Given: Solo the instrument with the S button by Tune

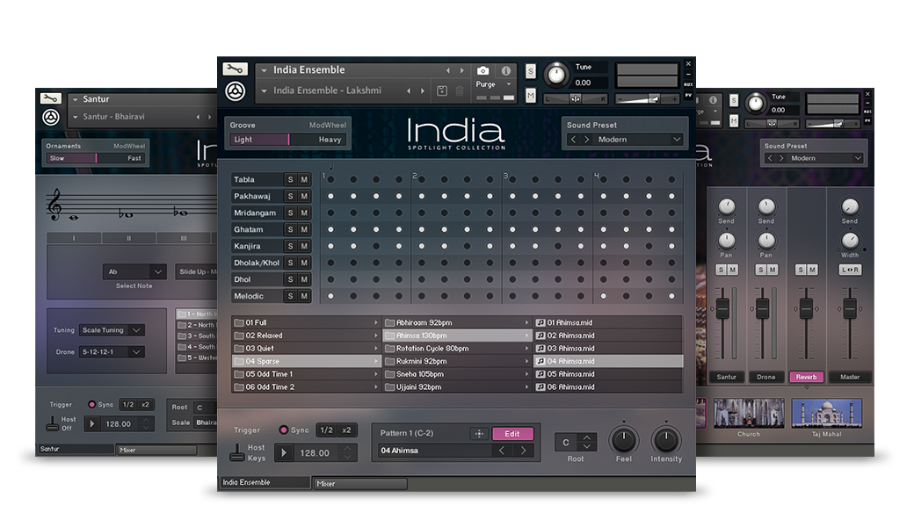Looking at the screenshot, I should [531, 71].
